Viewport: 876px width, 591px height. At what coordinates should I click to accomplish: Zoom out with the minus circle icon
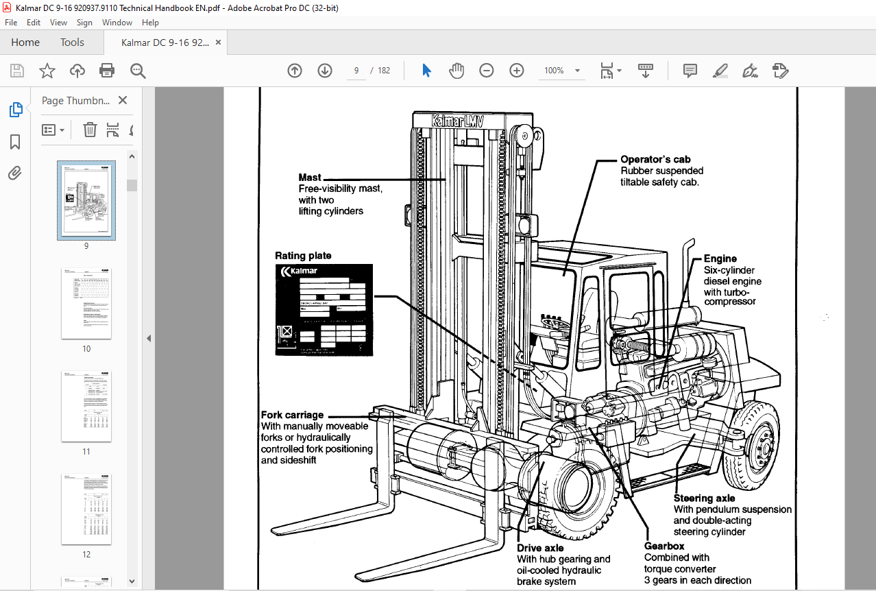pyautogui.click(x=487, y=71)
